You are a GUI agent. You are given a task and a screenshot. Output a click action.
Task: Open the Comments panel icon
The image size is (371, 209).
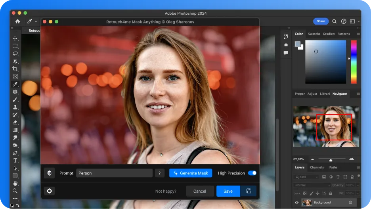[x=286, y=53]
